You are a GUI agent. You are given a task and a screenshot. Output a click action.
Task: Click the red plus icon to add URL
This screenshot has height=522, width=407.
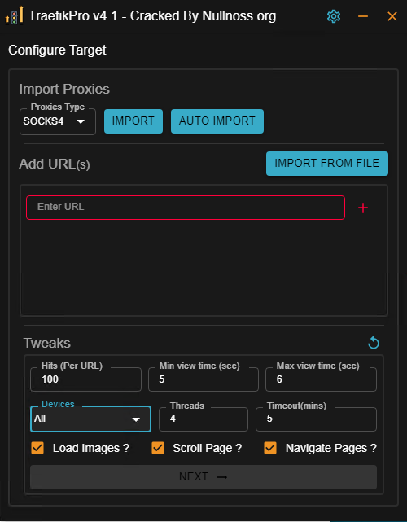pos(363,208)
